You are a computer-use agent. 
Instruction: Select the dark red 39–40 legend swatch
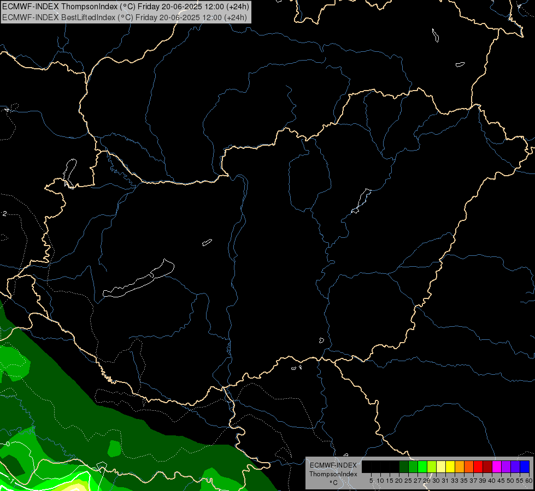click(487, 466)
